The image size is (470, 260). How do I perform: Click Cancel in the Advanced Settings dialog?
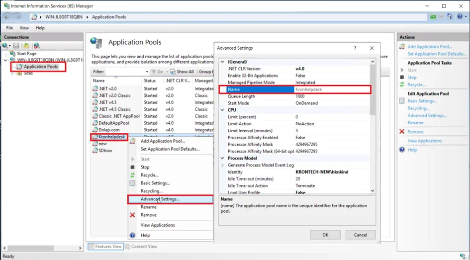coord(360,235)
